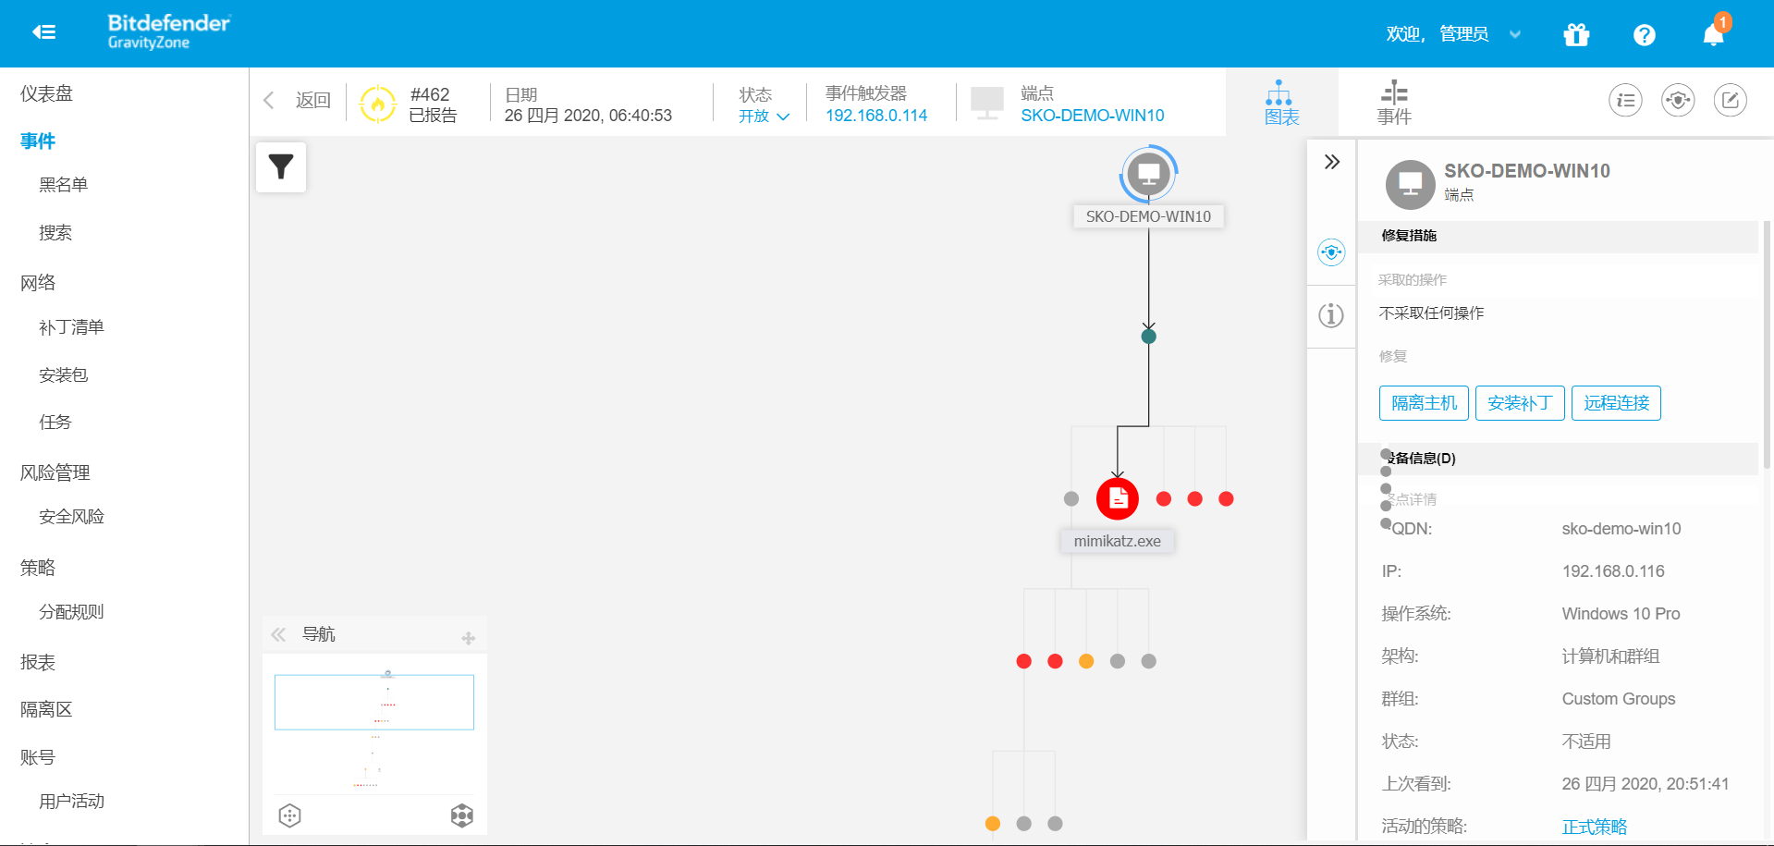Click the zoom-in hexagon icon in navigator
The width and height of the screenshot is (1774, 846).
[461, 815]
